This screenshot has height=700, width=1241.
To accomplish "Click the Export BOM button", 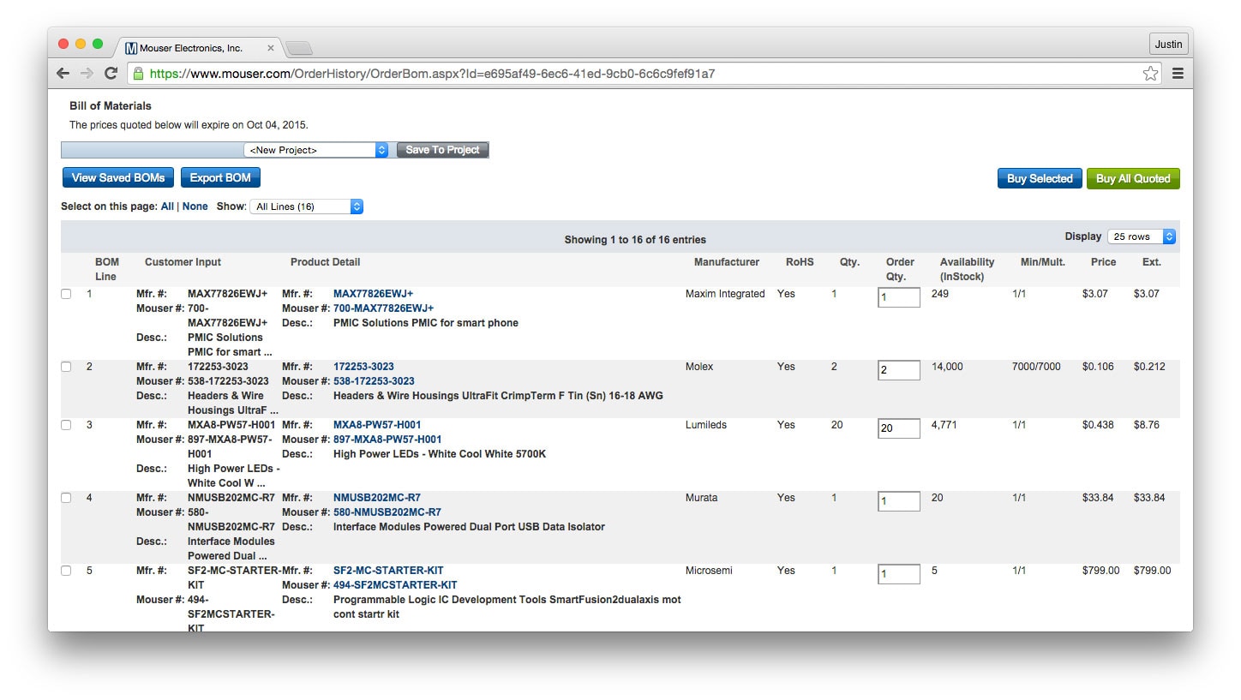I will [220, 178].
